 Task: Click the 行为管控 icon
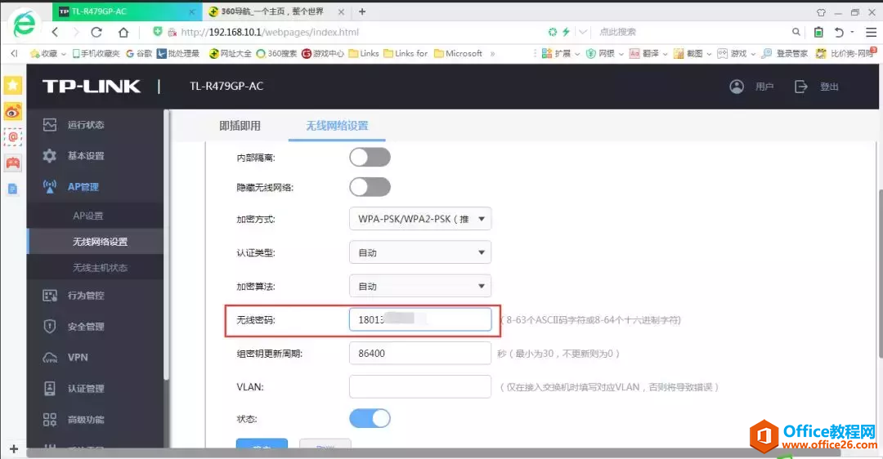[50, 296]
